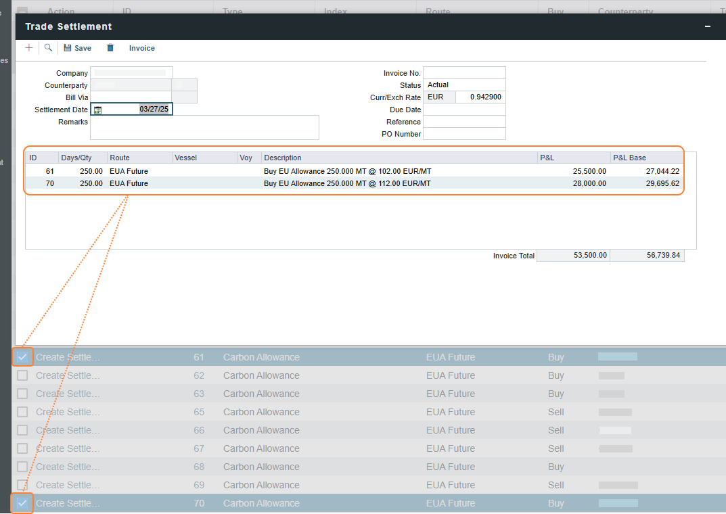Click the trash can delete icon
This screenshot has width=726, height=514.
click(110, 48)
